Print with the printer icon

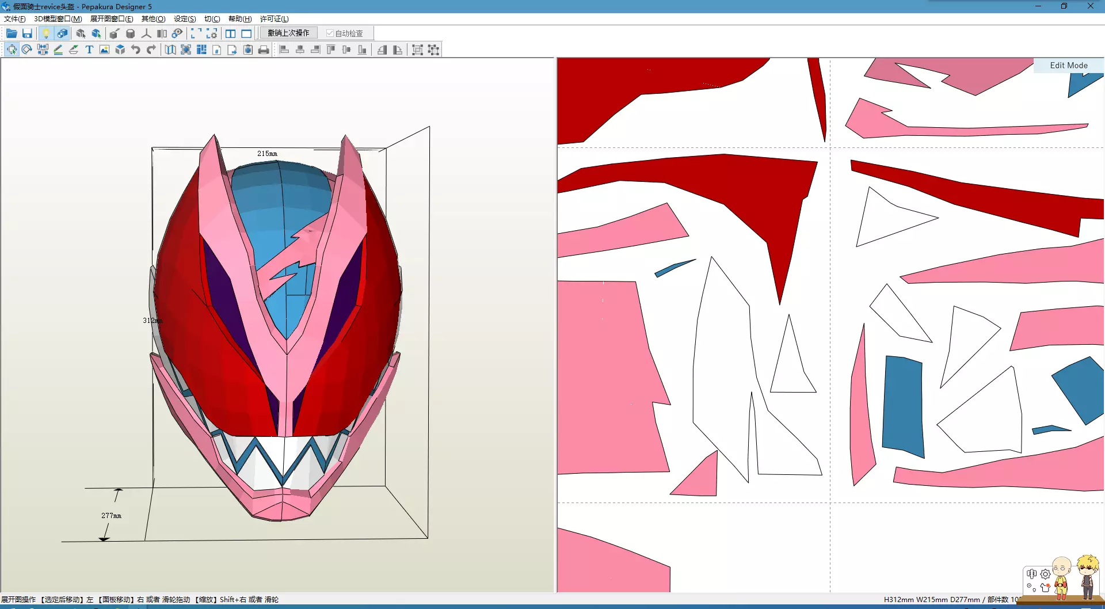264,50
